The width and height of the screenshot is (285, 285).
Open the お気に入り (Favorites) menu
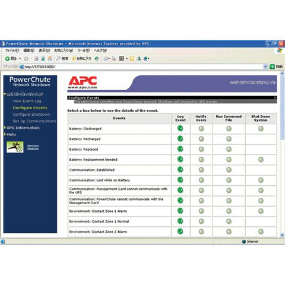point(64,50)
